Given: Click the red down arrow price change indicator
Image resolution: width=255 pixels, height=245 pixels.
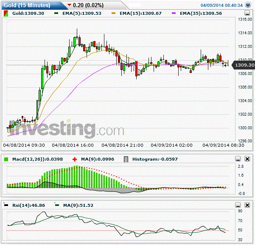Looking at the screenshot, I should tap(70, 5).
